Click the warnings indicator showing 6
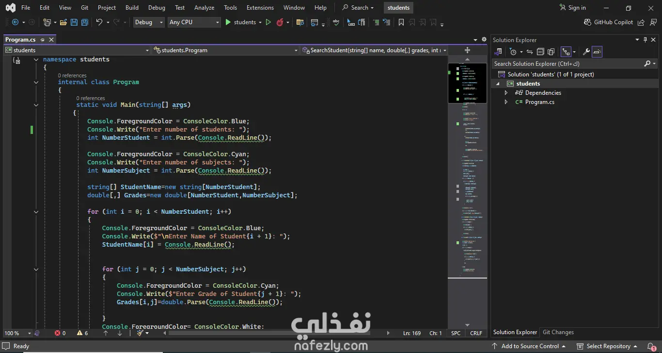The width and height of the screenshot is (662, 353). coord(82,333)
